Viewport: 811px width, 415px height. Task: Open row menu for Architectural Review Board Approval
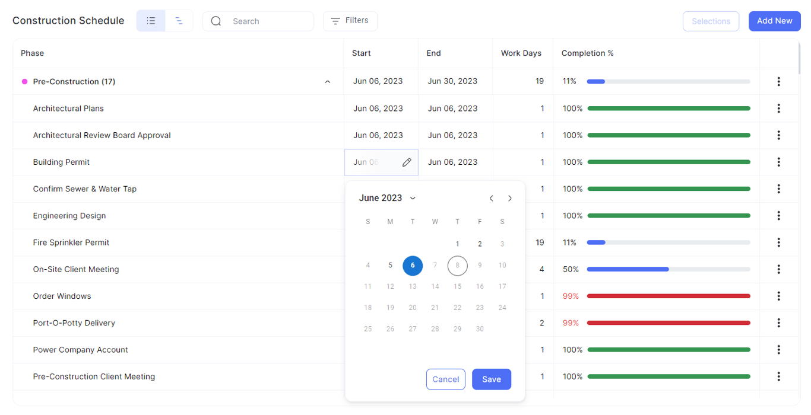click(x=778, y=135)
